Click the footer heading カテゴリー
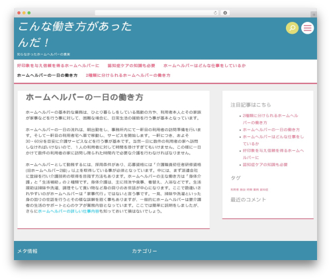 click(x=144, y=251)
